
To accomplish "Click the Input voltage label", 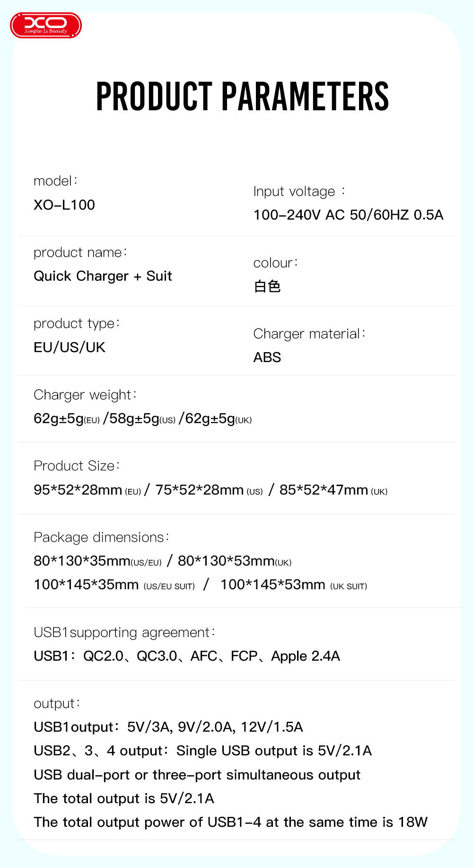I will click(x=294, y=191).
